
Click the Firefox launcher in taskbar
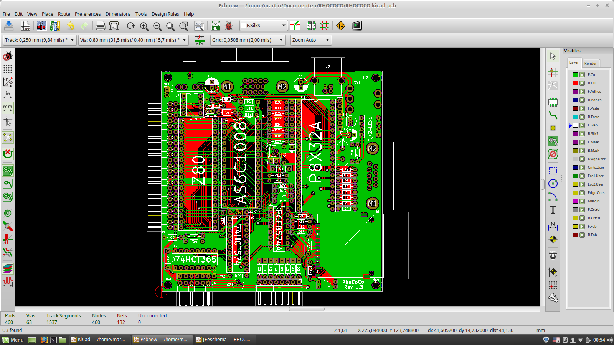[x=44, y=340]
